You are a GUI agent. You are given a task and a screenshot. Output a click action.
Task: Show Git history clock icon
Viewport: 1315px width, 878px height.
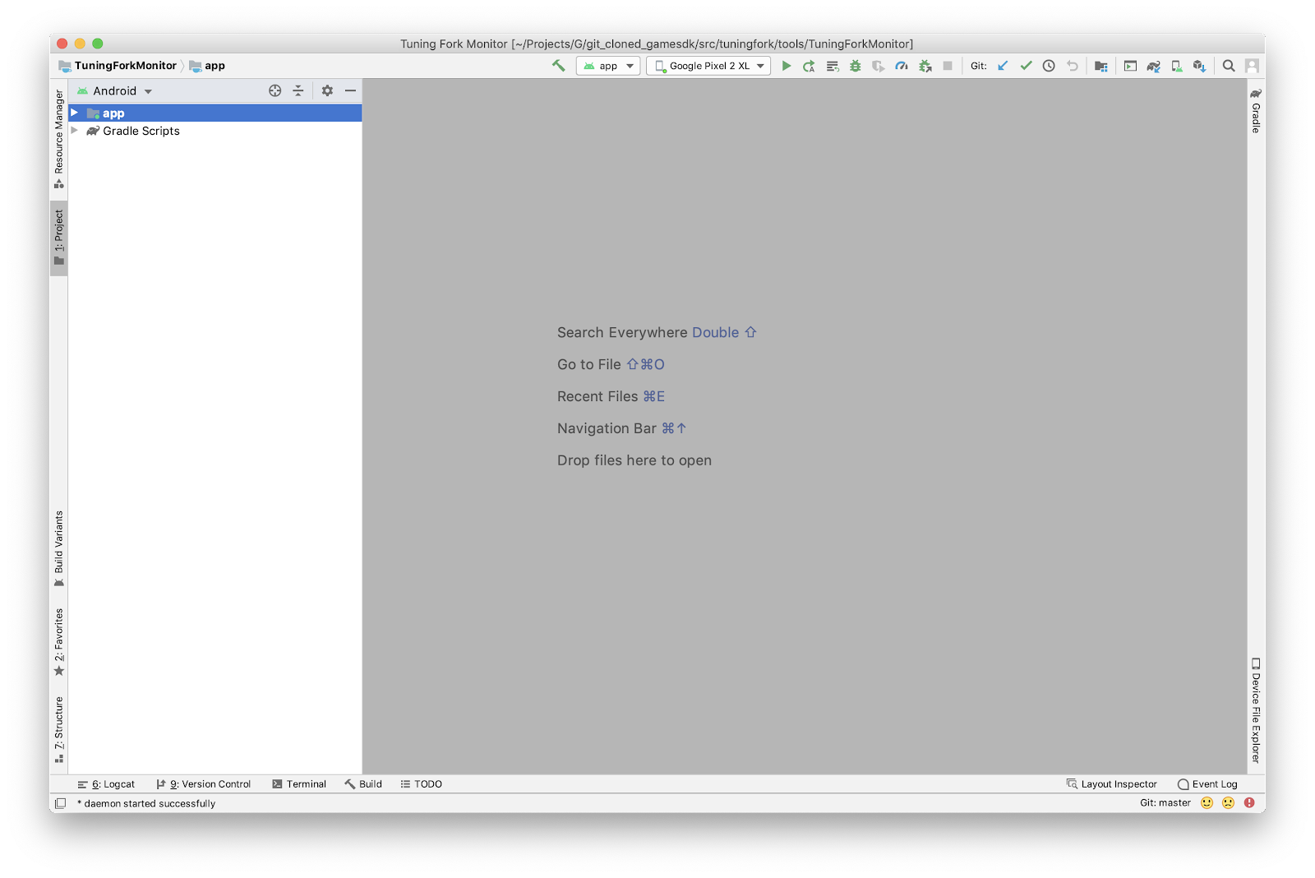(x=1049, y=66)
